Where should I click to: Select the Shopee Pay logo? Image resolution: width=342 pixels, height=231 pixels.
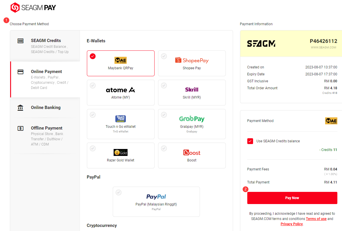(x=192, y=60)
